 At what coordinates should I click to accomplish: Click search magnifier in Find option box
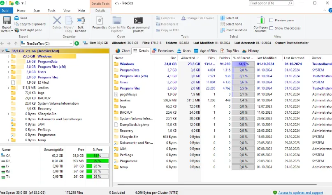(x=290, y=3)
